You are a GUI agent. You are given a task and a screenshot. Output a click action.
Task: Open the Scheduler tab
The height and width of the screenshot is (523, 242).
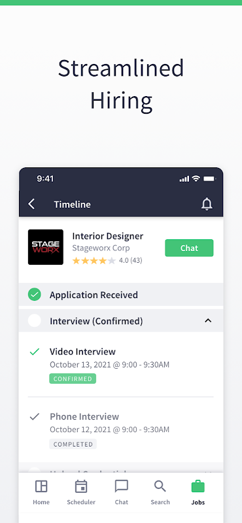coord(81,493)
